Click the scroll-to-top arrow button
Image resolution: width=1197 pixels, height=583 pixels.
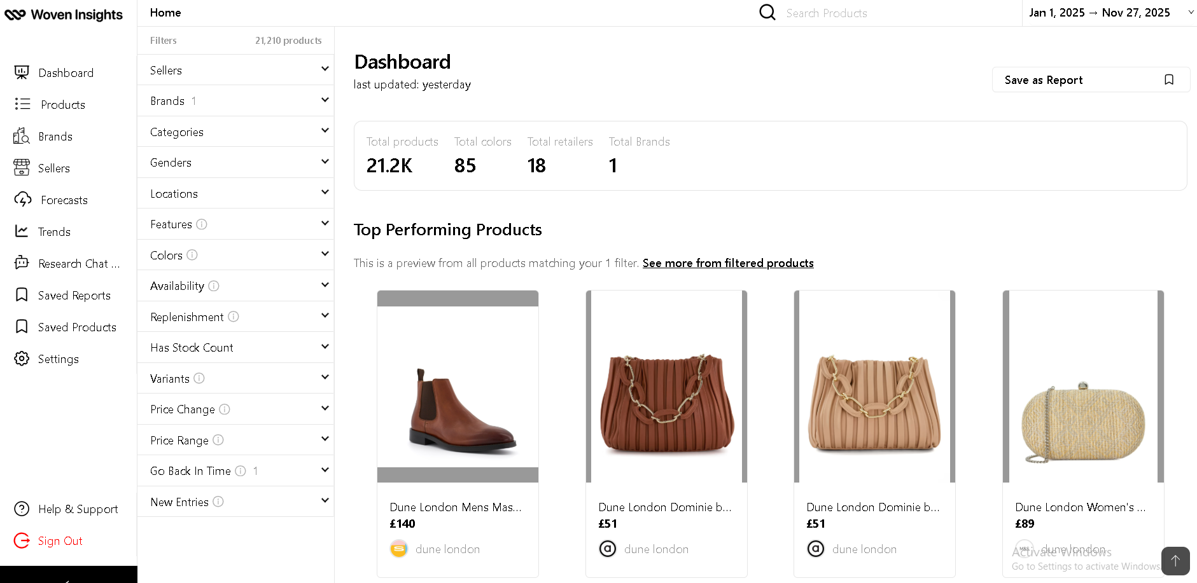tap(1175, 561)
